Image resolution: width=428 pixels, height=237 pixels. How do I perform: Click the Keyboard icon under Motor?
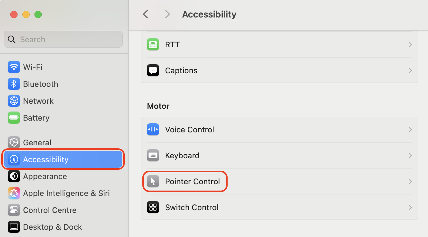click(x=153, y=155)
